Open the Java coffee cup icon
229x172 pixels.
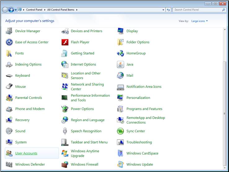121,64
